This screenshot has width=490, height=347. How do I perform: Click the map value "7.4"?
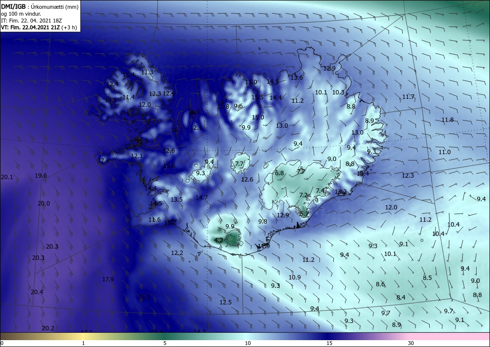point(320,191)
